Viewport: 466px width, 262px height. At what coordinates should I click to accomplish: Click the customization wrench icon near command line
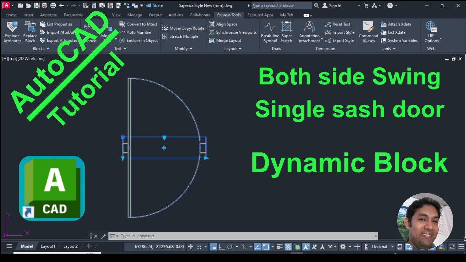coord(104,236)
